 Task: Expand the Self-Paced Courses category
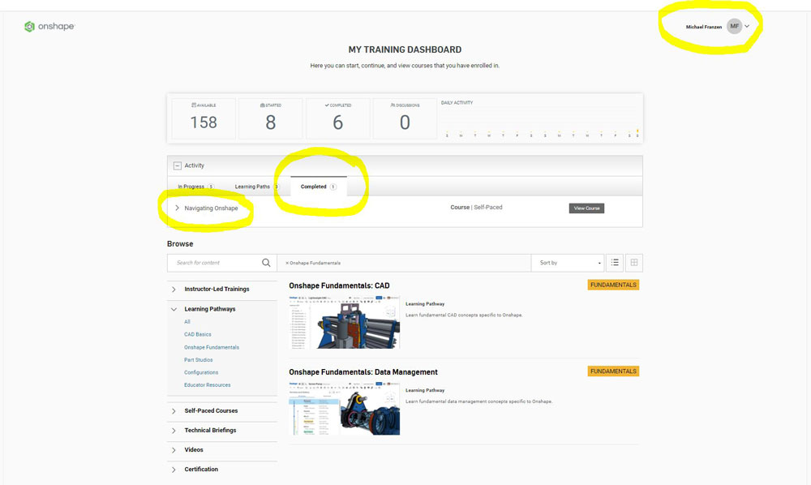point(174,411)
